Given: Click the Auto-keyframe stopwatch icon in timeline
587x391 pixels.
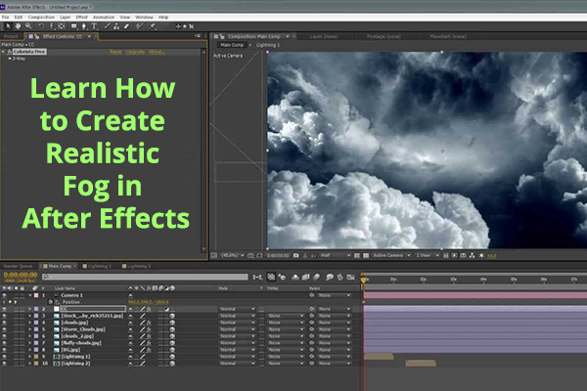Looking at the screenshot, I should click(x=339, y=278).
